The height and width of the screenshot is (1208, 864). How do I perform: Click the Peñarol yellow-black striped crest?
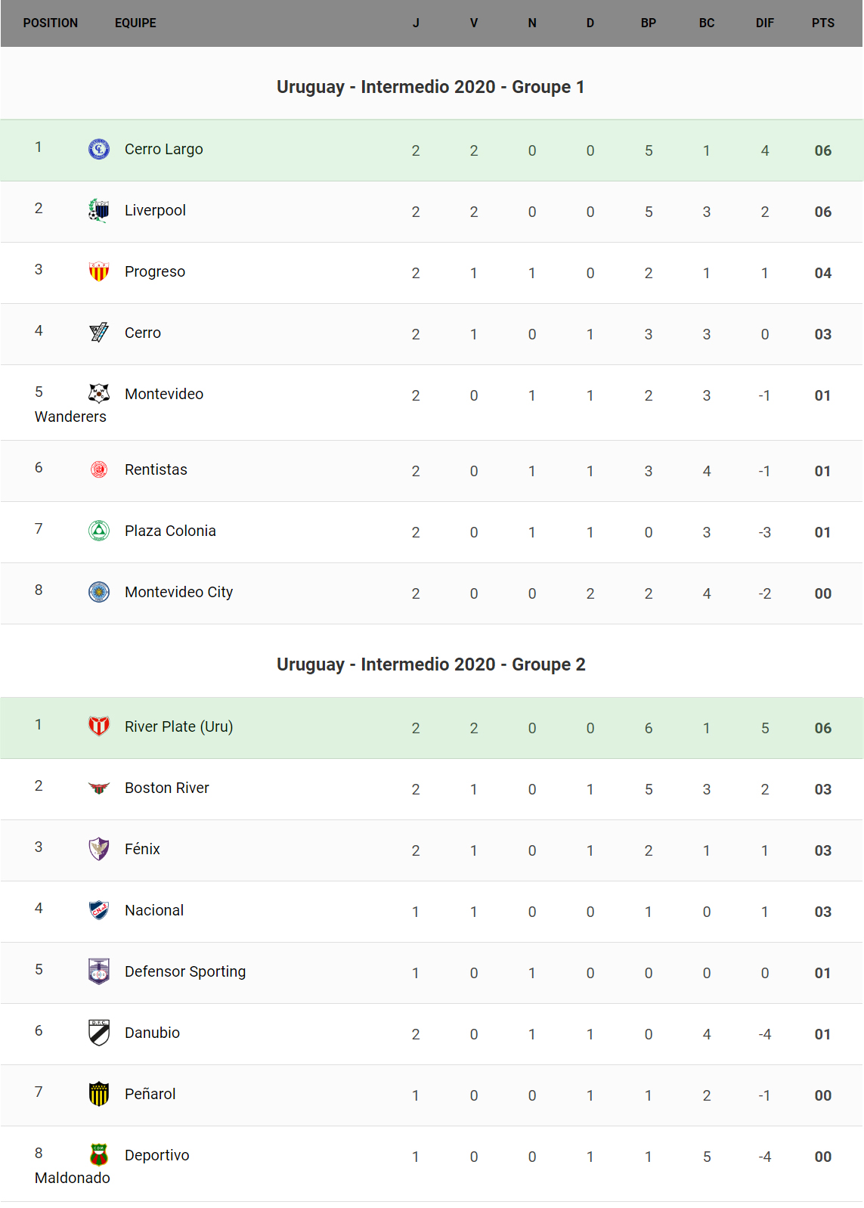click(99, 1094)
